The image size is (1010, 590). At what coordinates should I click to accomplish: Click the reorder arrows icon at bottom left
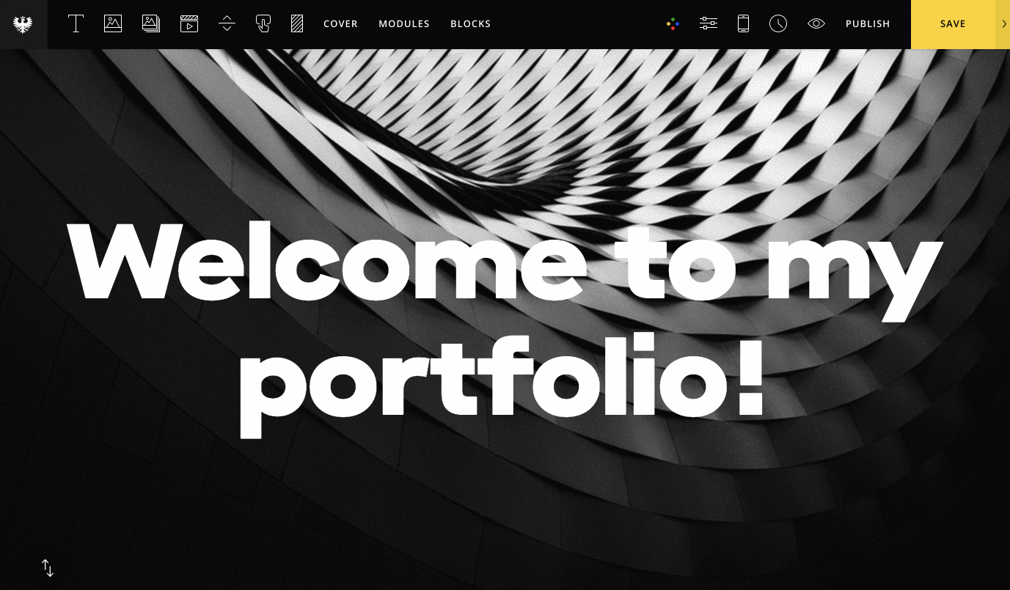(x=48, y=567)
